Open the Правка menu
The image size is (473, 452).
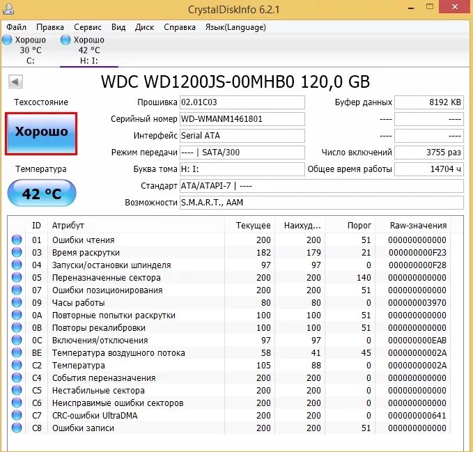coord(50,27)
